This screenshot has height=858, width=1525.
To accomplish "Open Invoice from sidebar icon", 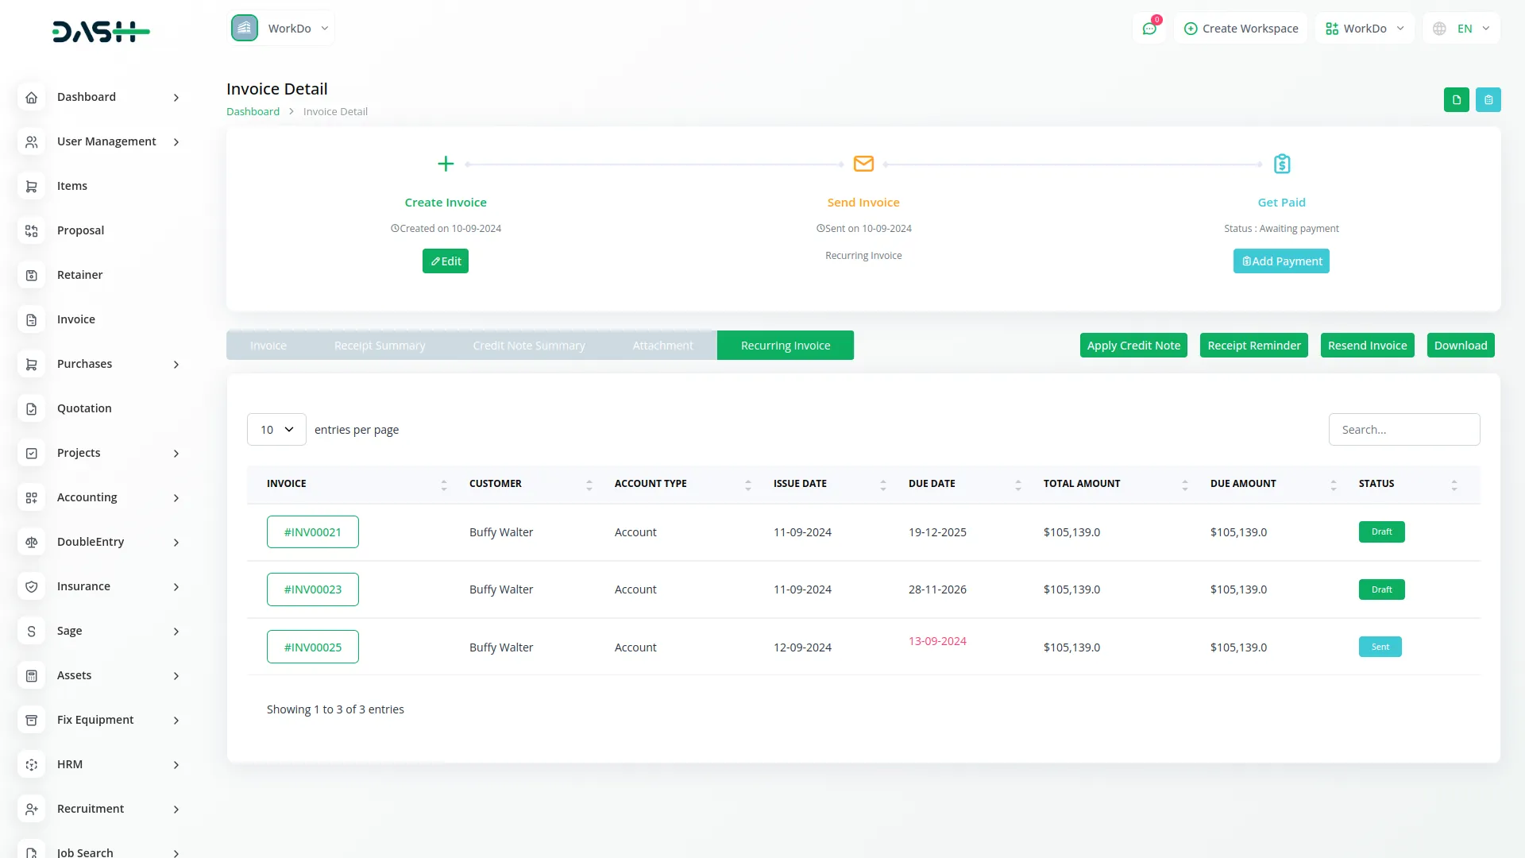I will tap(32, 319).
